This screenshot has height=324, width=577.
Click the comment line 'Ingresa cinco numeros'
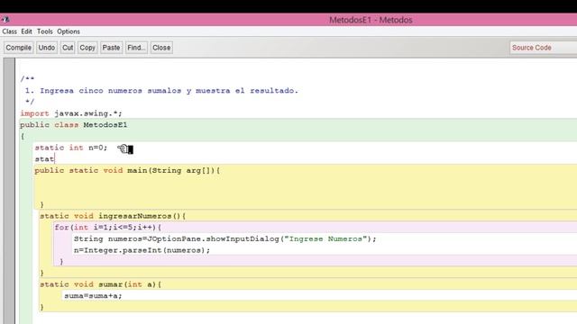click(161, 91)
